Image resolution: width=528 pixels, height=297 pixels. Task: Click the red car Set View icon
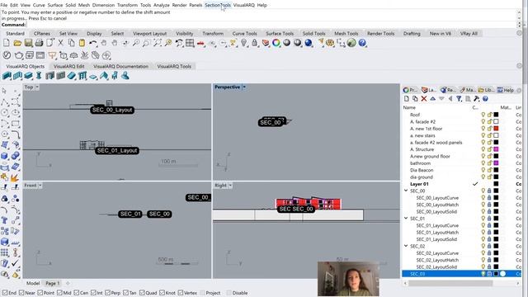[x=201, y=43]
